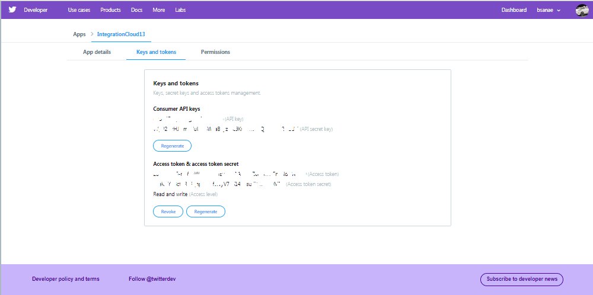Select the Keys and tokens tab

[156, 52]
